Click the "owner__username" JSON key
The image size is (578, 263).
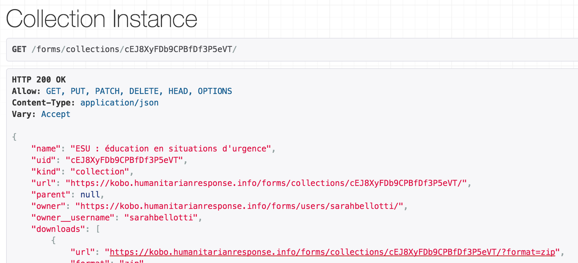coord(73,217)
